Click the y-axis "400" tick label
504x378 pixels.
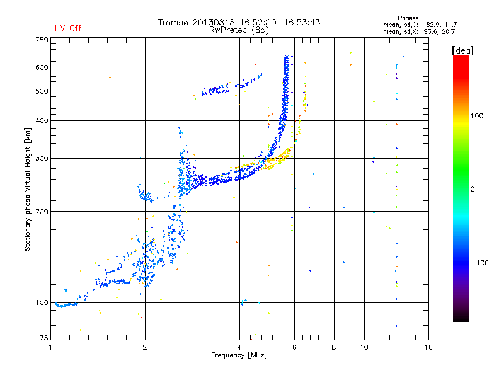click(42, 120)
